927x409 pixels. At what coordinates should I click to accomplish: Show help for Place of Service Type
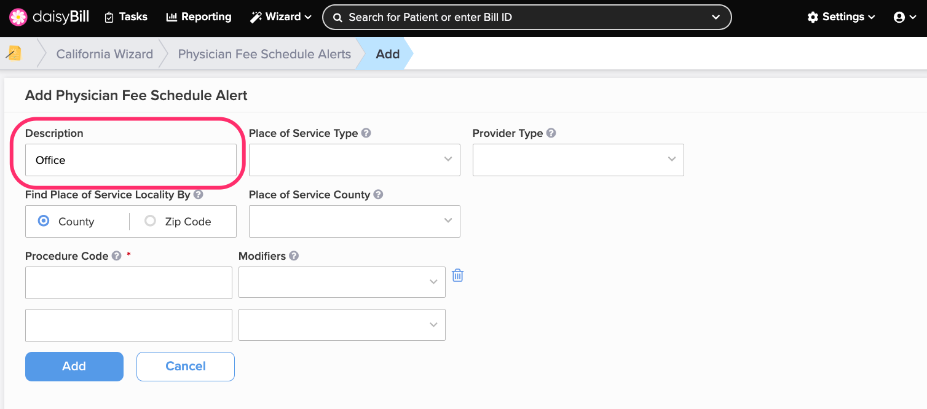[x=366, y=133]
